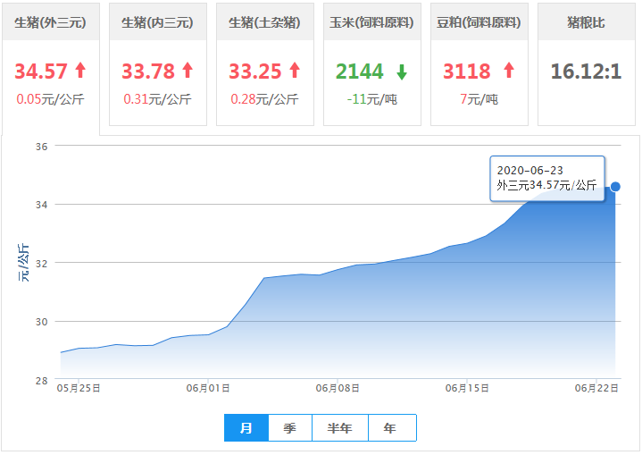Viewport: 642px width, 455px height.
Task: Show the 半年 chart range
Action: click(x=340, y=428)
